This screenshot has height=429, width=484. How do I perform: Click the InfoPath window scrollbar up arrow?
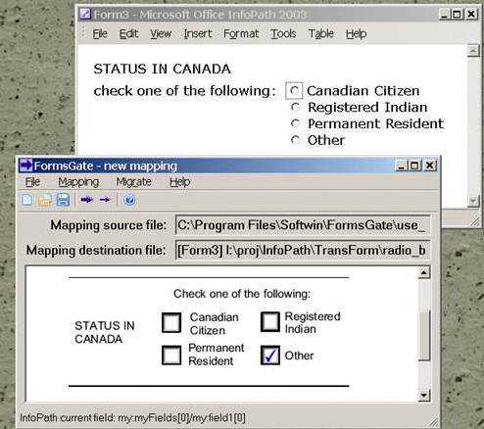(473, 51)
